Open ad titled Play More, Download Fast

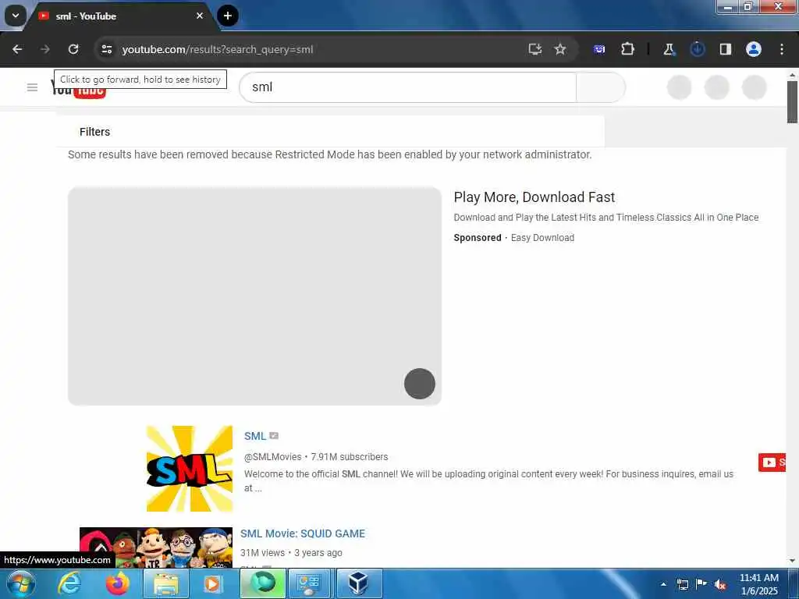(534, 197)
